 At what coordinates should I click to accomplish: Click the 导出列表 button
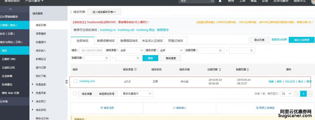(259, 40)
